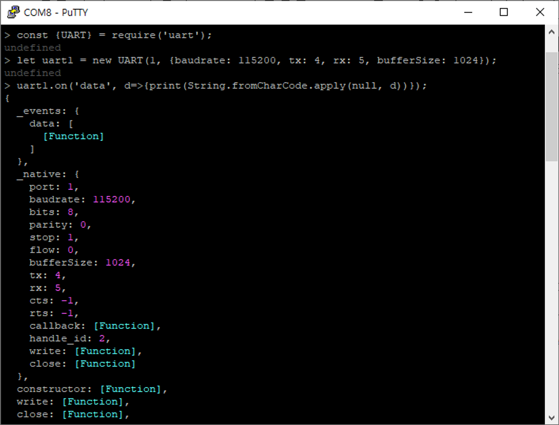Click the _native property label
The width and height of the screenshot is (559, 425).
[x=40, y=174]
